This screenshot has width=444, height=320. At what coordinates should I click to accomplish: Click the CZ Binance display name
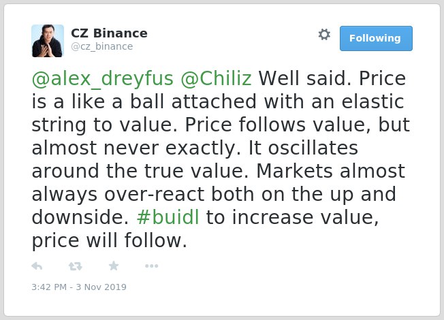[109, 33]
